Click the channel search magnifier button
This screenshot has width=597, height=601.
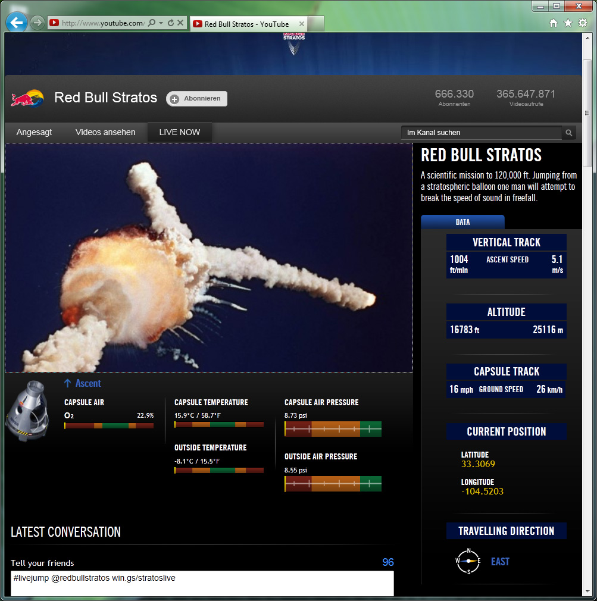pyautogui.click(x=569, y=133)
